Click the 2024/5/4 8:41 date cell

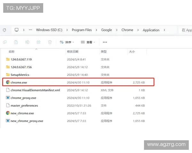pyautogui.click(x=76, y=59)
